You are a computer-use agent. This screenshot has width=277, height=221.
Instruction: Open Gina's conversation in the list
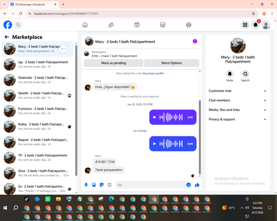click(x=37, y=173)
